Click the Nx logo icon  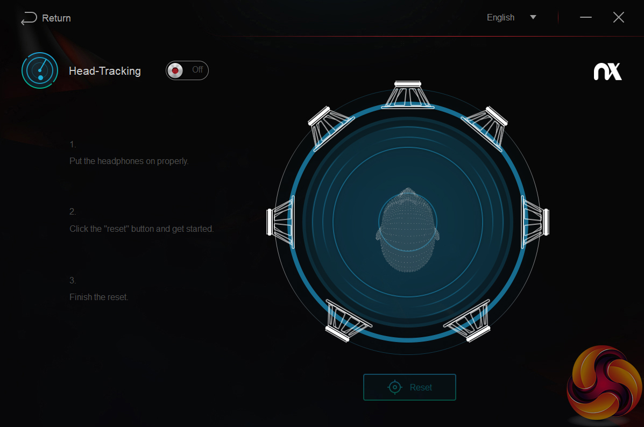tap(607, 72)
